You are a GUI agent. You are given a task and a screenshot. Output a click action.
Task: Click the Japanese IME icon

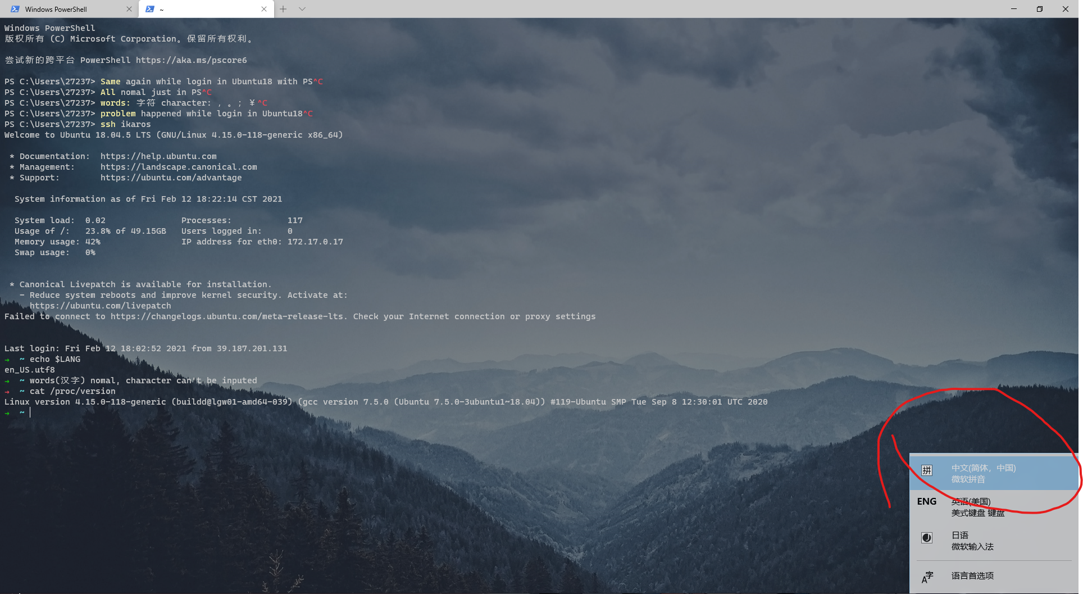point(927,538)
